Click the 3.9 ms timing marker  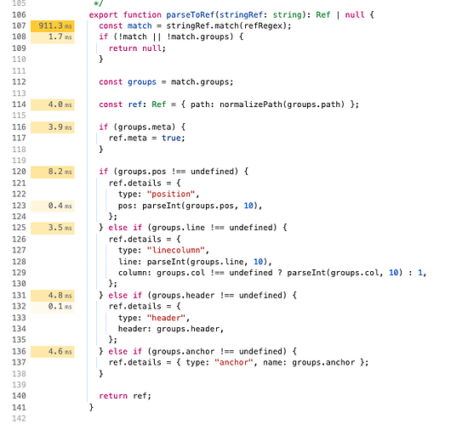click(53, 127)
